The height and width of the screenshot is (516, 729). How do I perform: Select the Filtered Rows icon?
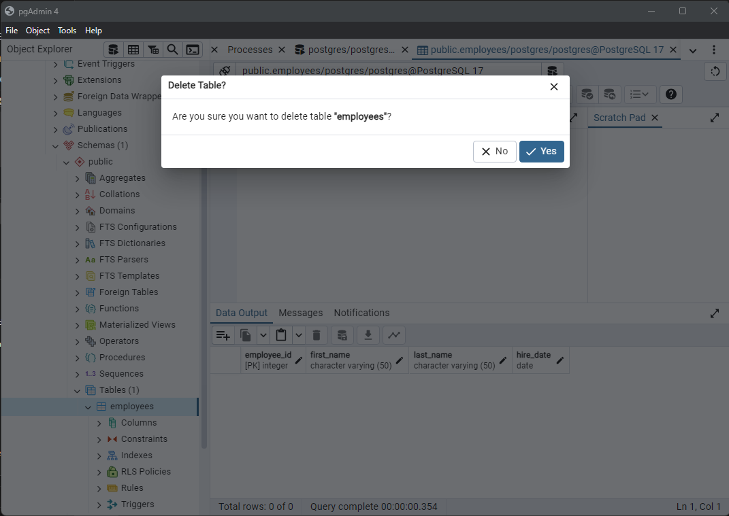click(x=153, y=49)
